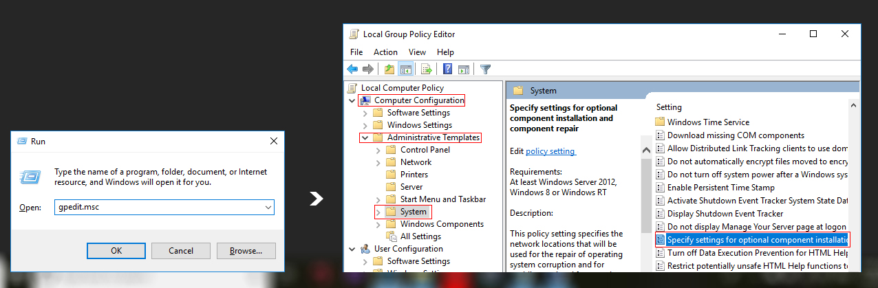Image resolution: width=878 pixels, height=288 pixels.
Task: Open the File menu
Action: tap(356, 52)
